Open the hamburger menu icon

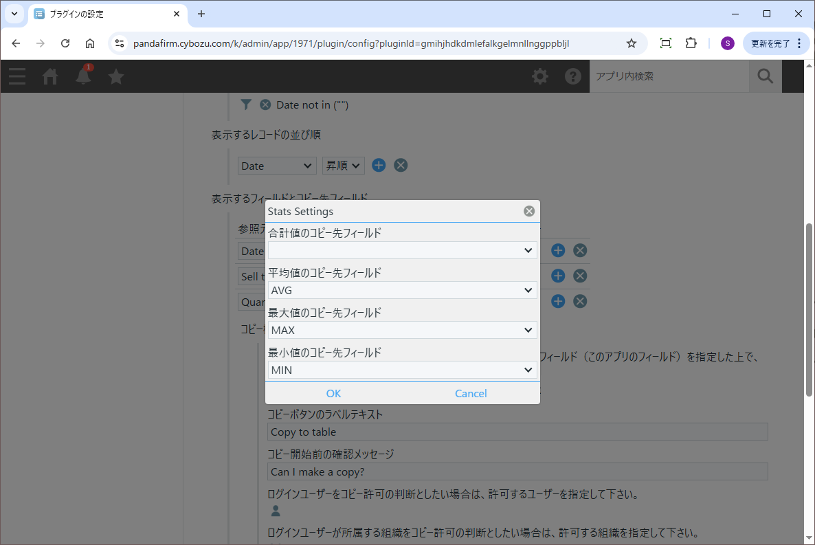[x=17, y=76]
